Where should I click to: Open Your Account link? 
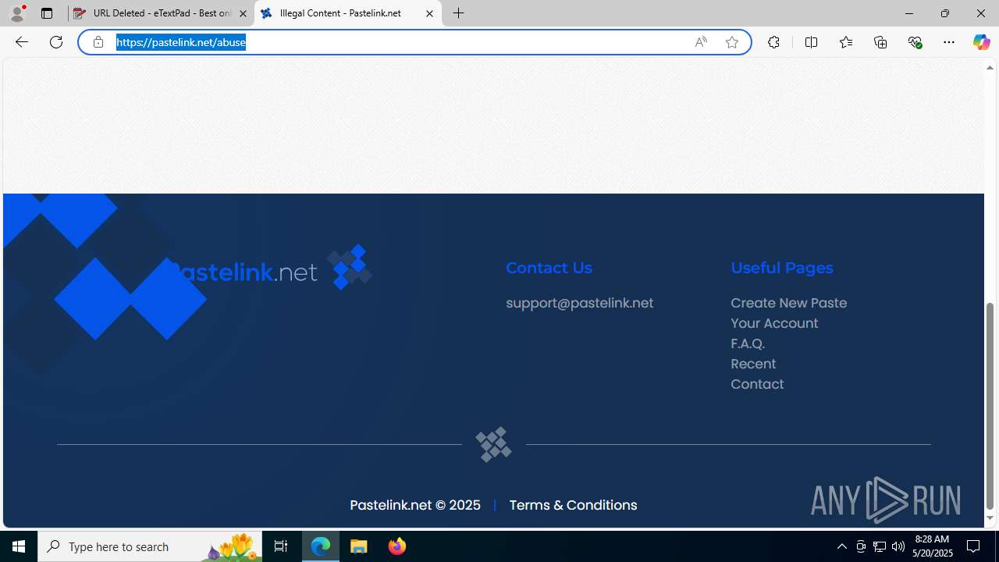click(x=774, y=323)
